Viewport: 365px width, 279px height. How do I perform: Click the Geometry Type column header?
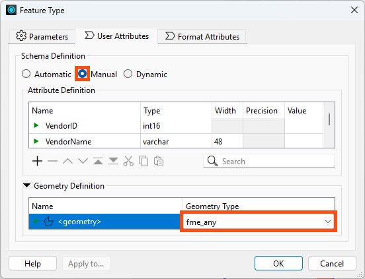point(259,206)
